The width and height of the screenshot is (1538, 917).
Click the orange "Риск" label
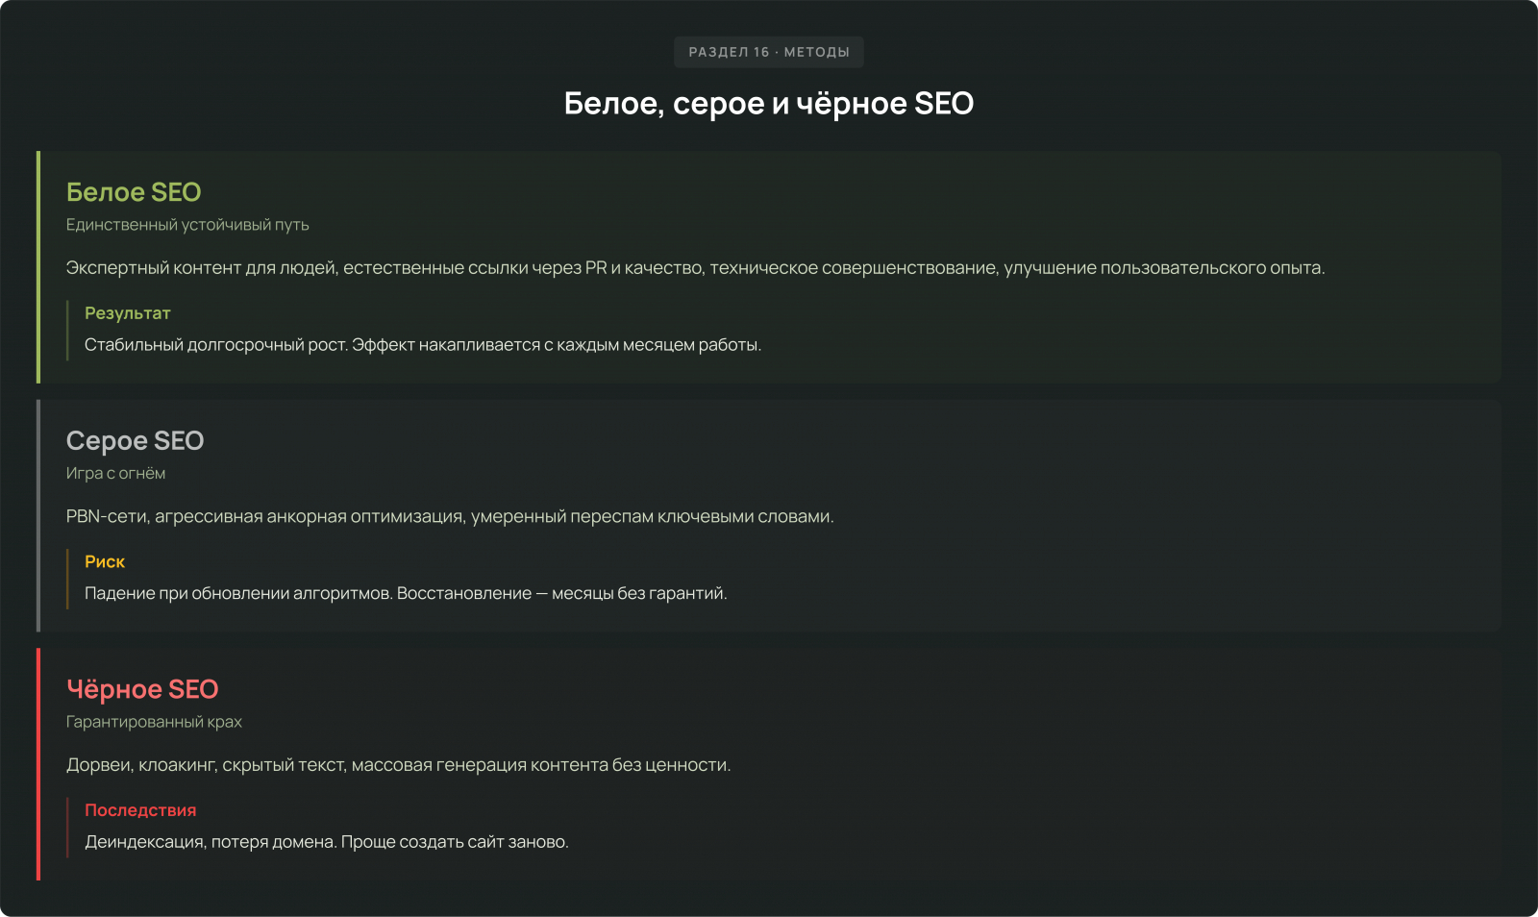click(x=105, y=562)
